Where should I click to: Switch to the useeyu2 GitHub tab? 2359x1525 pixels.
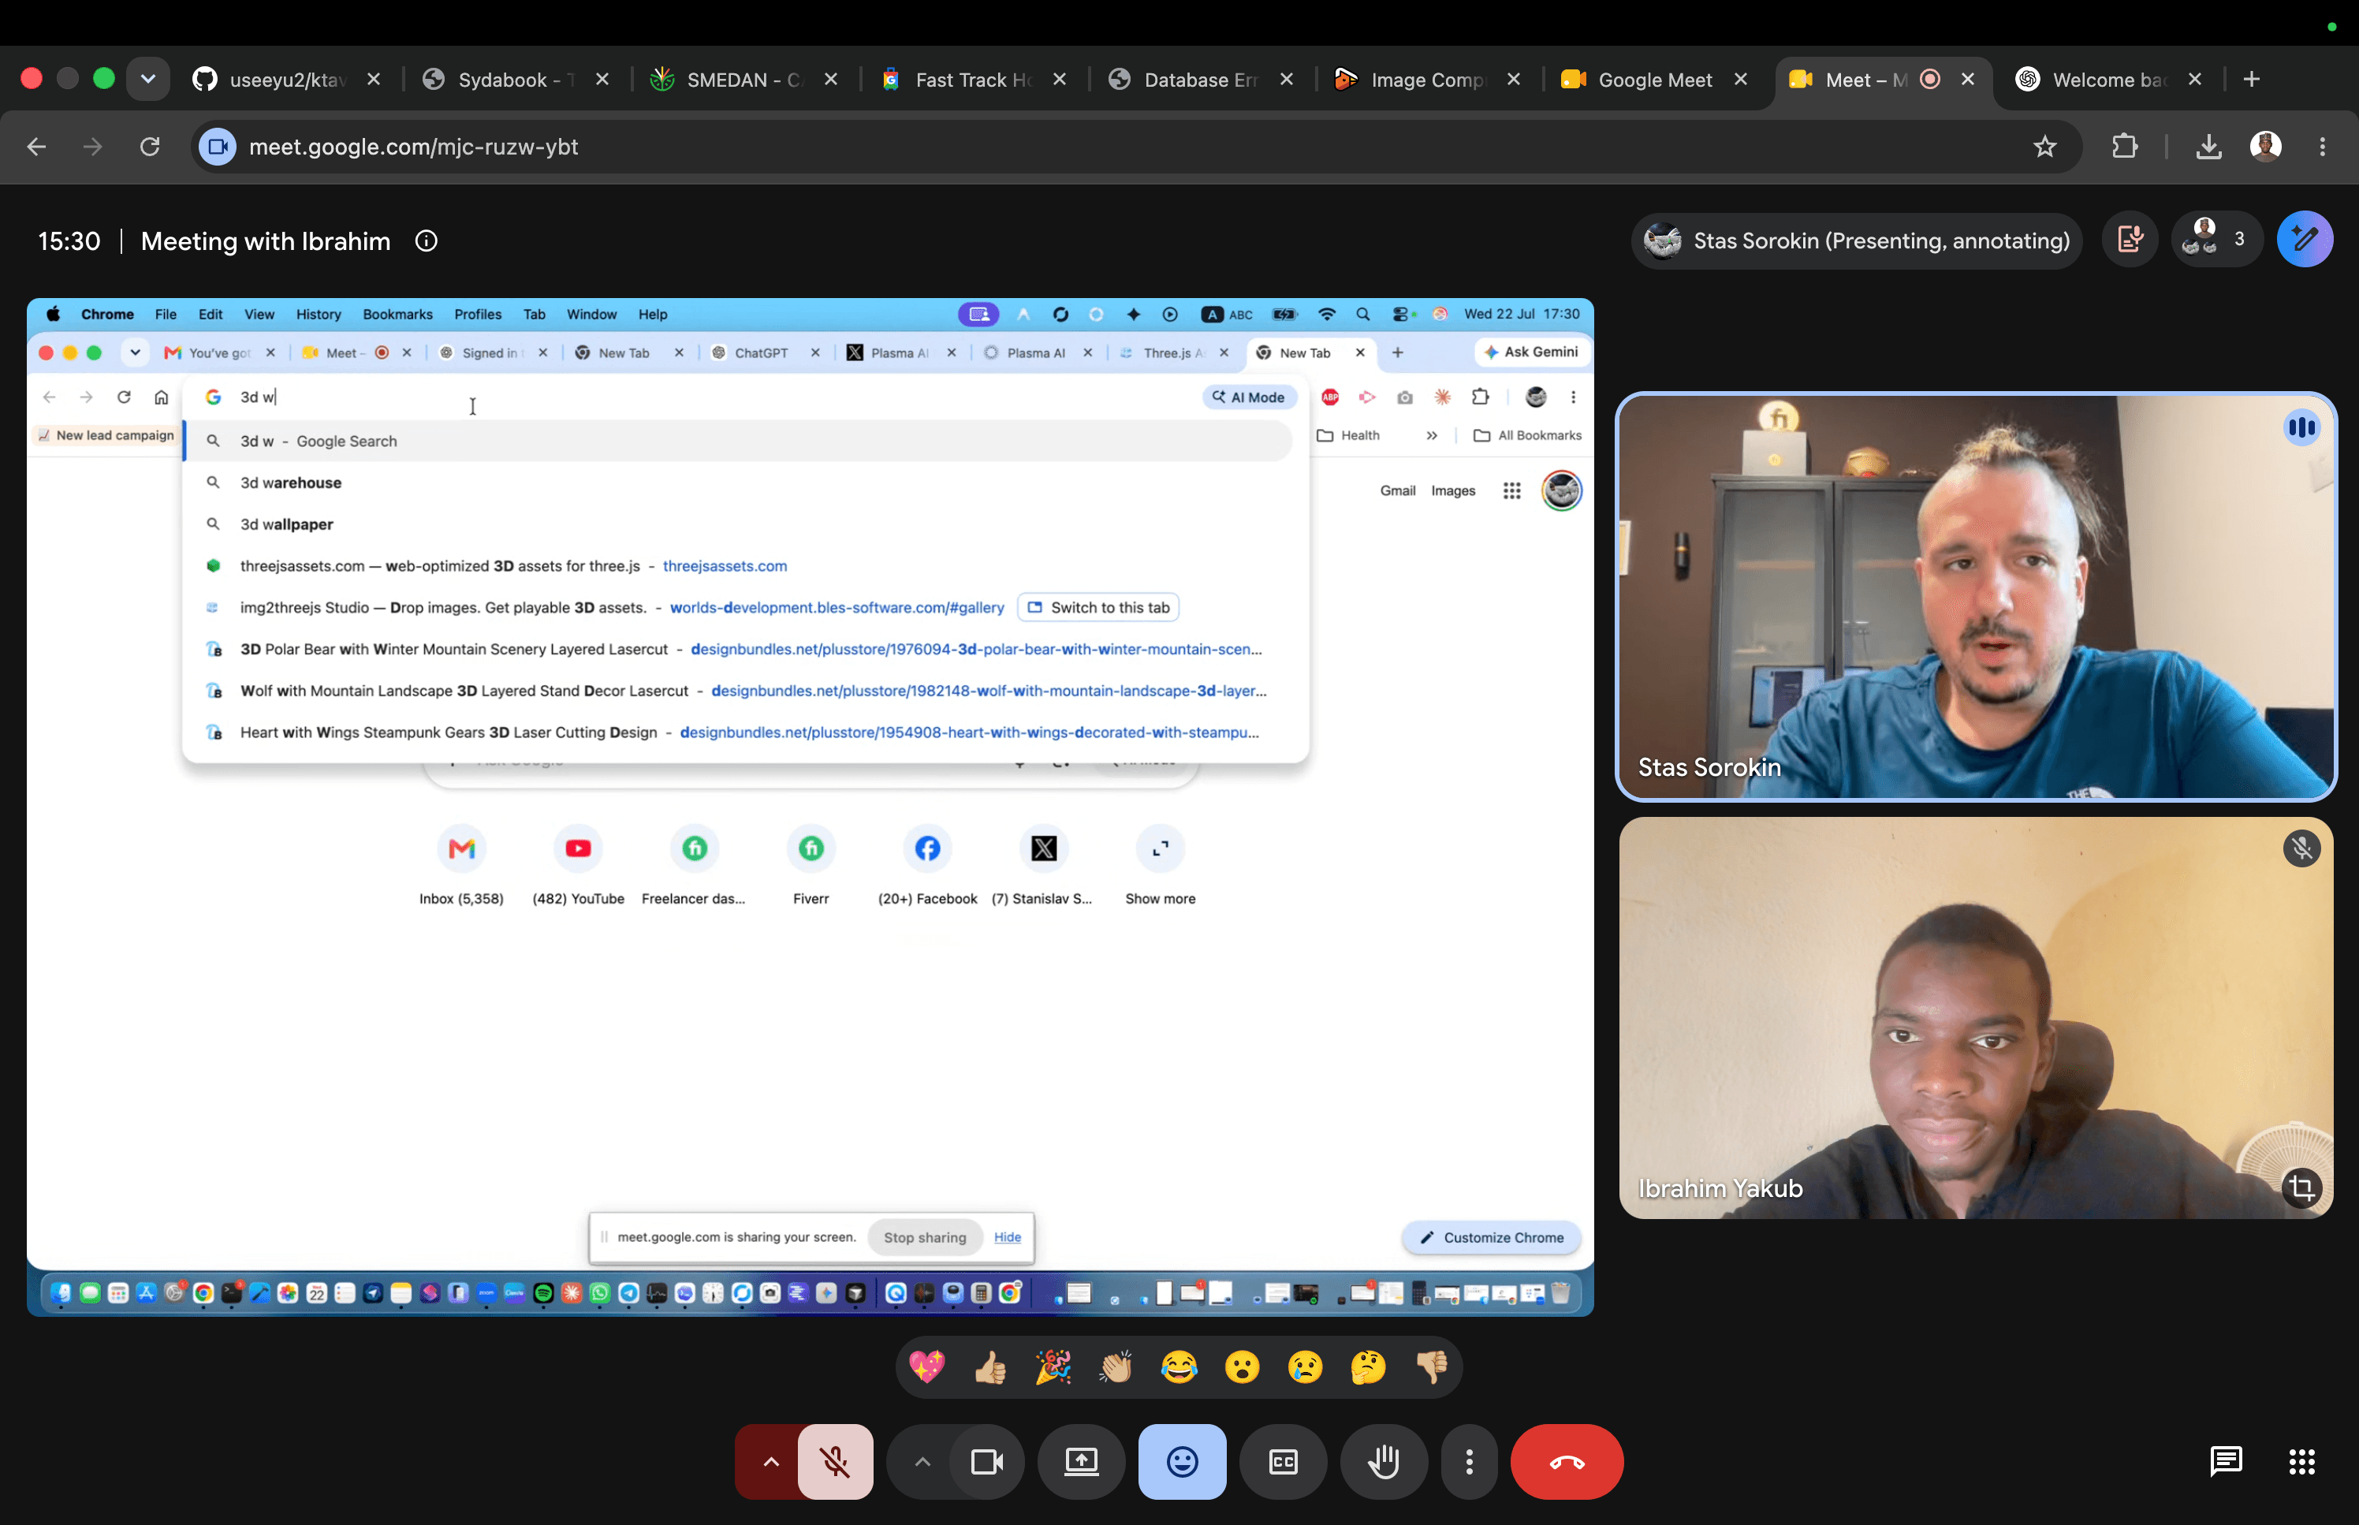[x=286, y=79]
